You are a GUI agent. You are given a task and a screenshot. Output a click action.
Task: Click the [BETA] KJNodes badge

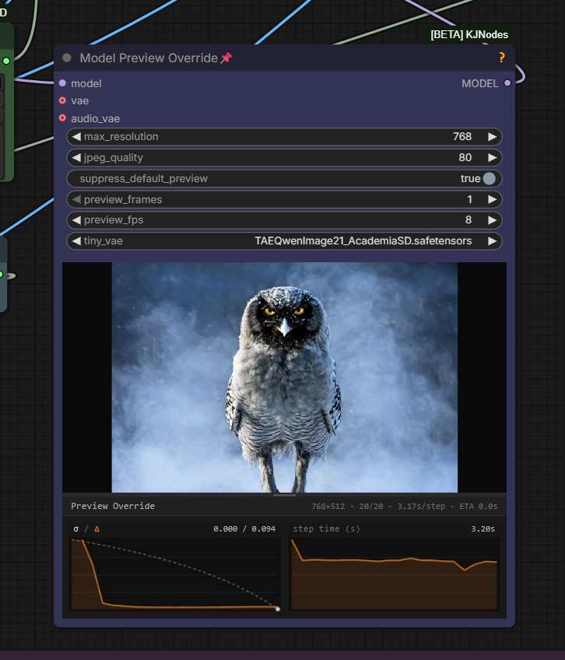(x=469, y=34)
